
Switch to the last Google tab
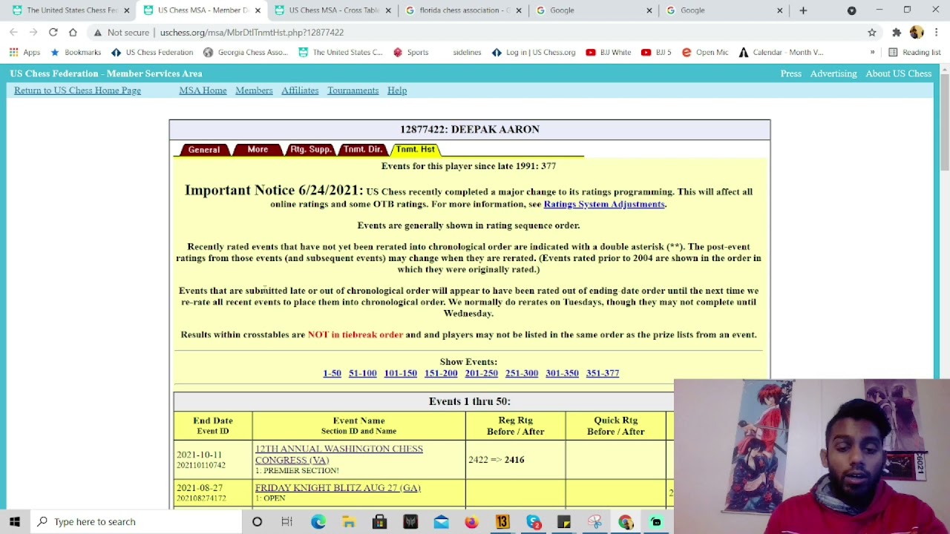pyautogui.click(x=724, y=10)
